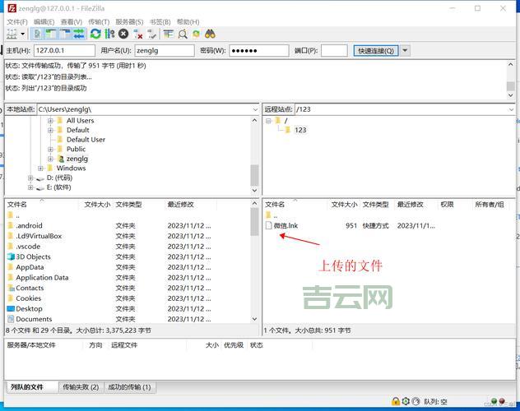Open the directory listing filters icon
The width and height of the screenshot is (520, 411).
(x=168, y=34)
